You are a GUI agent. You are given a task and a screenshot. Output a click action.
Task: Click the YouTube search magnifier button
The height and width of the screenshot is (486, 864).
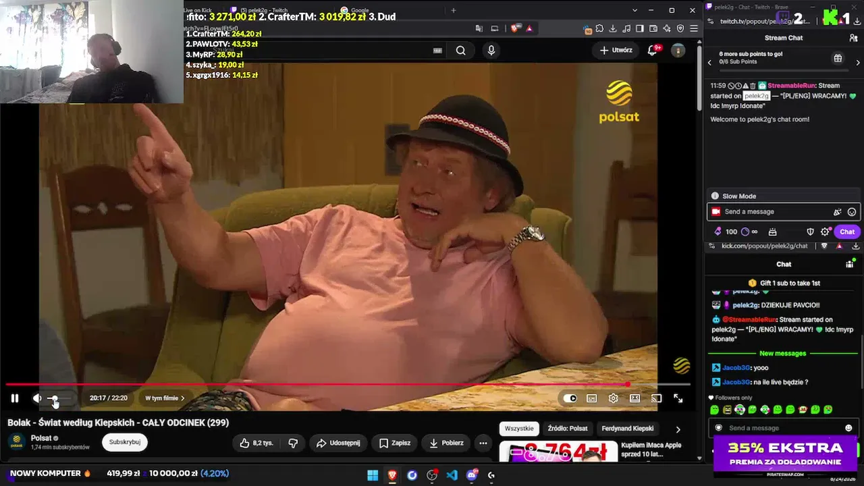pos(460,50)
